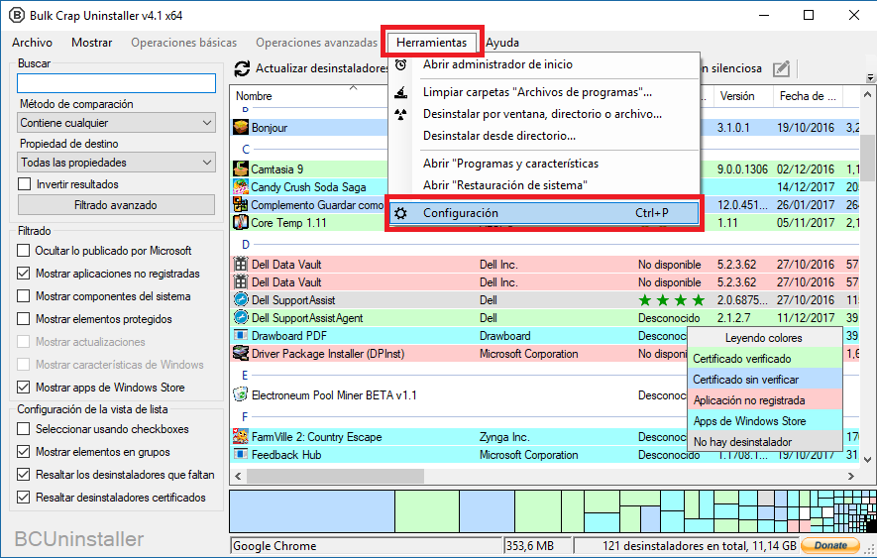
Task: Click the Electroneum Pool Miner icon
Action: click(241, 394)
